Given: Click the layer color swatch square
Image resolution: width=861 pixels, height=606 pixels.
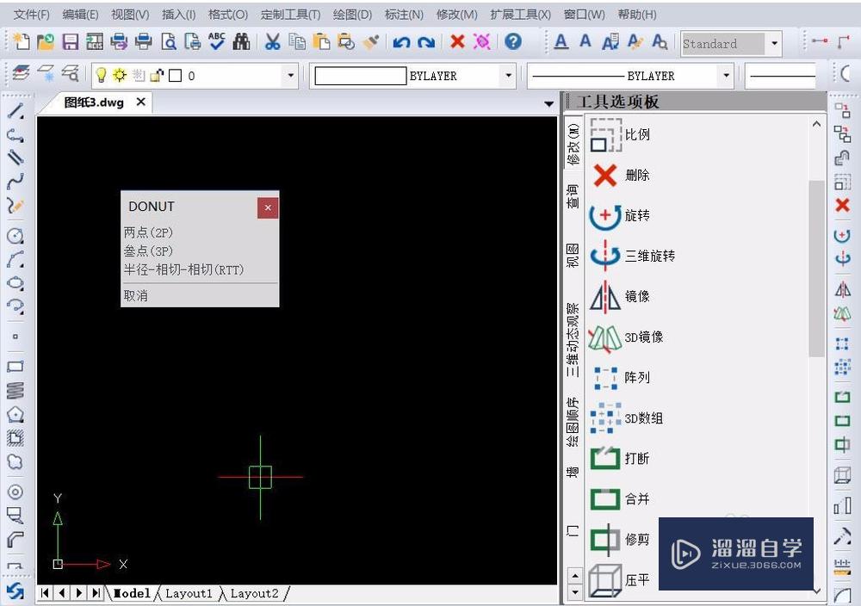Looking at the screenshot, I should tap(175, 76).
